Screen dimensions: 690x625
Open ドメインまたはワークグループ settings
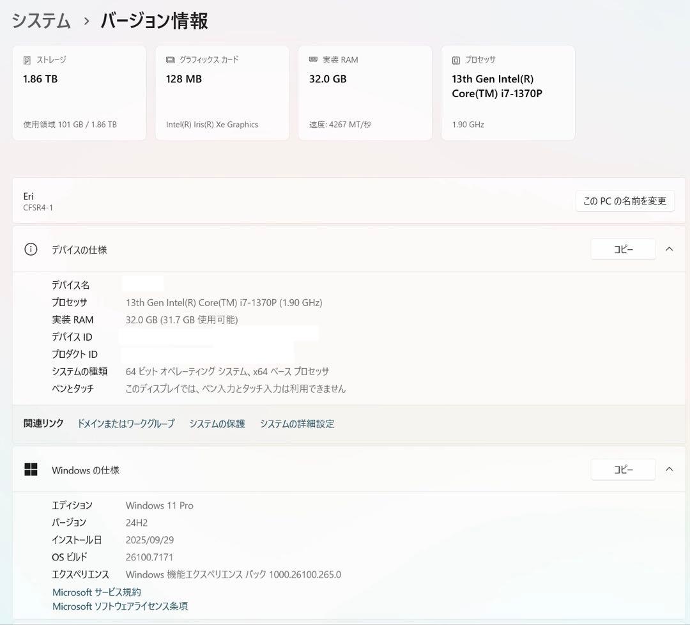pos(126,424)
